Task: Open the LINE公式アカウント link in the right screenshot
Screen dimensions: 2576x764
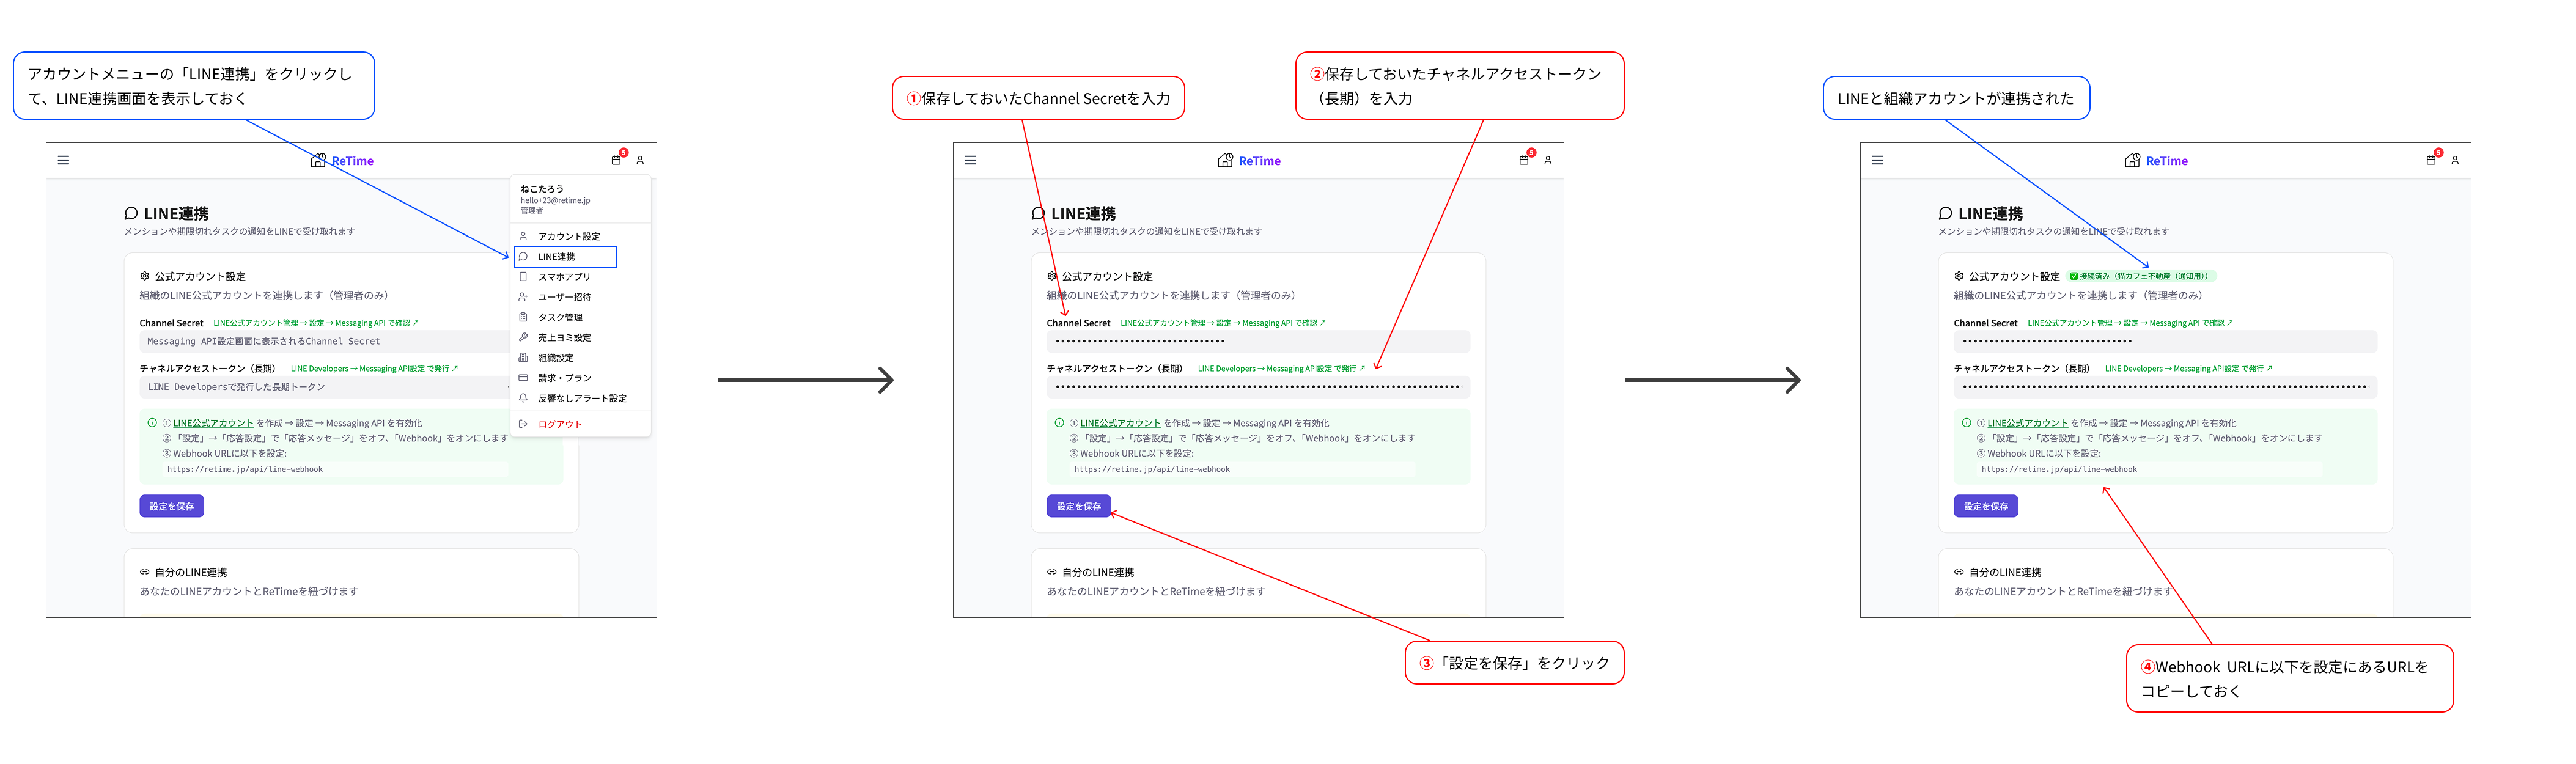Action: click(2027, 423)
